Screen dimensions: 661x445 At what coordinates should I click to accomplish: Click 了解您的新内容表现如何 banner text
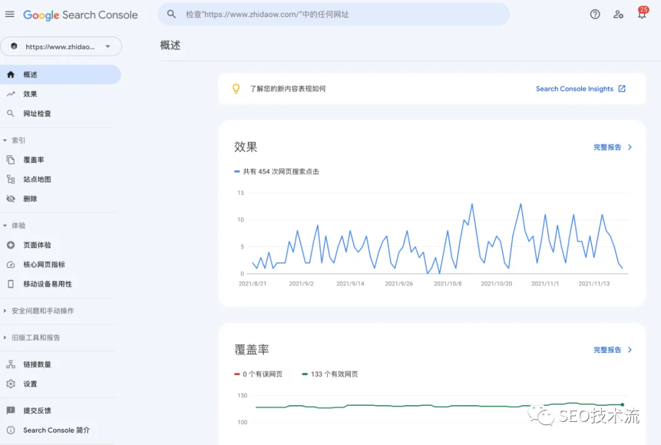click(288, 89)
